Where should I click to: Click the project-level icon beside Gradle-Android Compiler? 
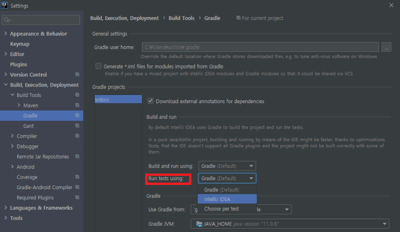77,187
